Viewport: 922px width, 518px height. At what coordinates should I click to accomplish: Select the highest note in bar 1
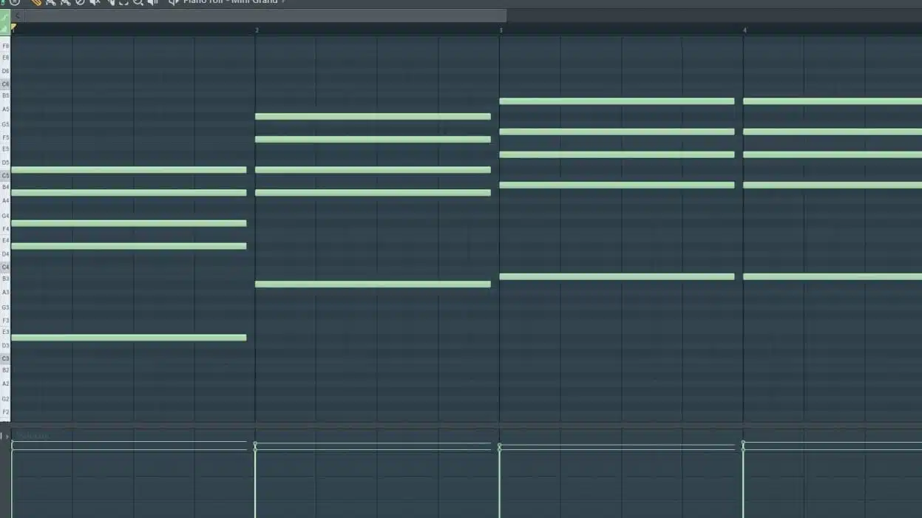[129, 170]
